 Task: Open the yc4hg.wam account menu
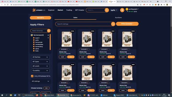pyautogui.click(x=134, y=9)
